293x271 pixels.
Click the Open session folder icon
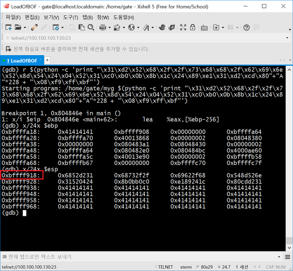pyautogui.click(x=18, y=28)
